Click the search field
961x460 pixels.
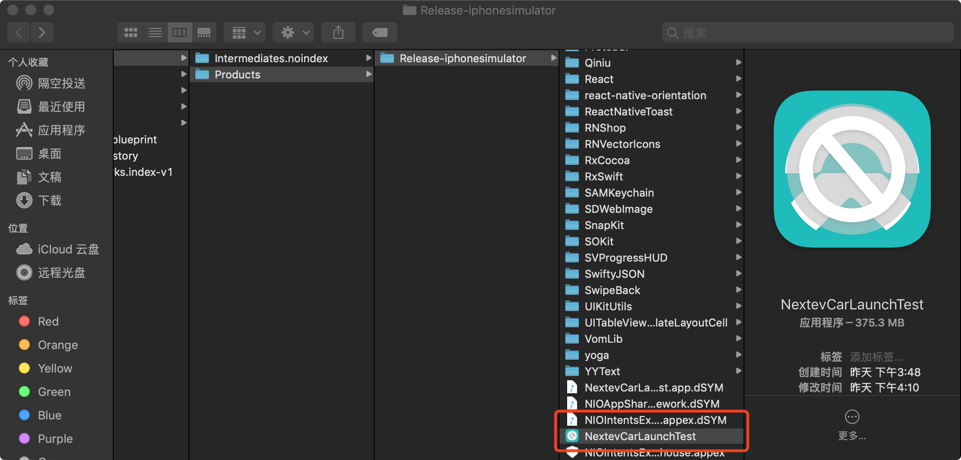tap(808, 32)
